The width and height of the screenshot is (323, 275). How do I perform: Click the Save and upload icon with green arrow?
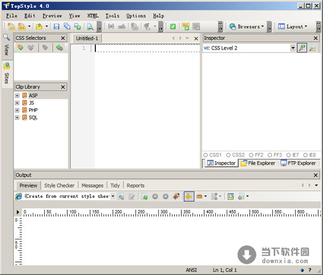click(78, 26)
